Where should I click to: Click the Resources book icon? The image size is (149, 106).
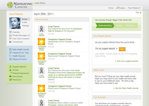click(x=10, y=80)
